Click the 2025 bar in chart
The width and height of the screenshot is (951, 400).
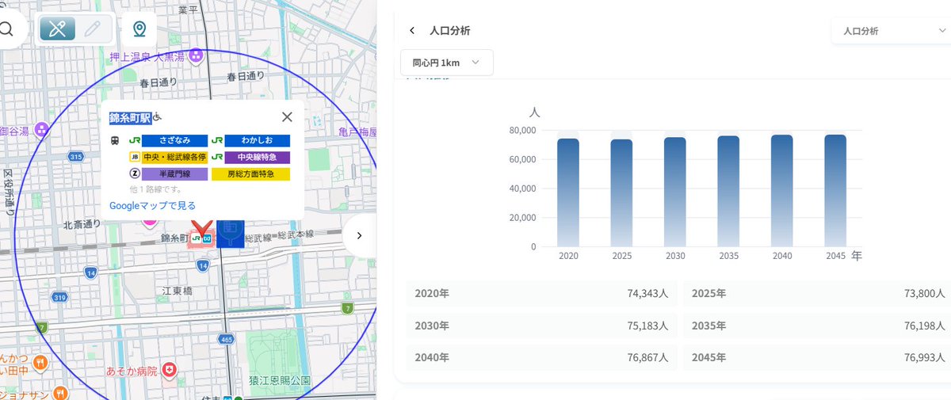coord(621,192)
